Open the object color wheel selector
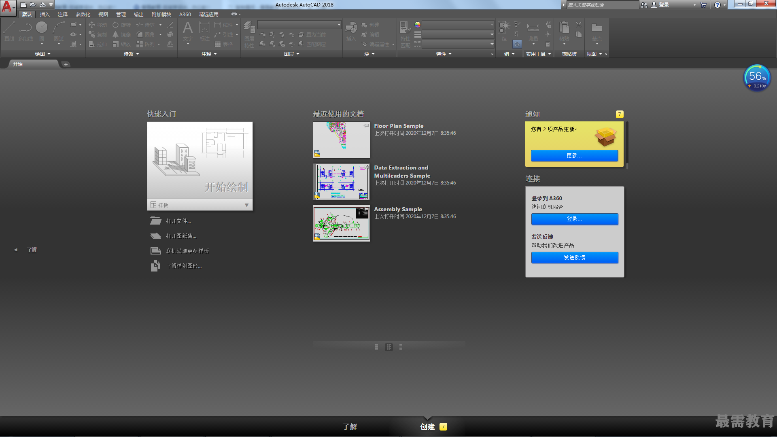This screenshot has width=777, height=437. pos(417,25)
